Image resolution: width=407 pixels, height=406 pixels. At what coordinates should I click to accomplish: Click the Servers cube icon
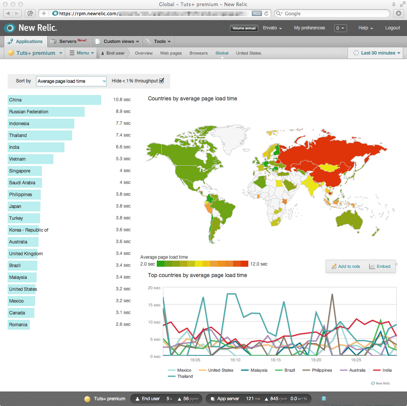tap(53, 42)
